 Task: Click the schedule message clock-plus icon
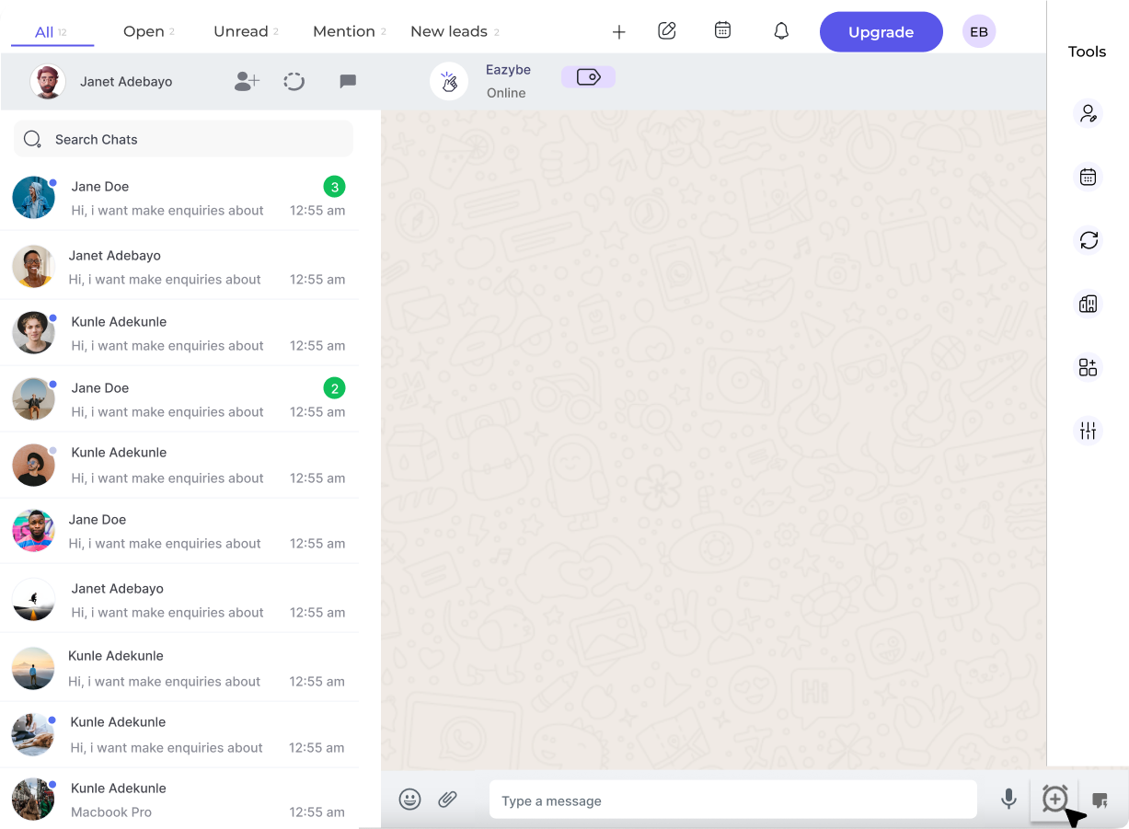(1055, 799)
